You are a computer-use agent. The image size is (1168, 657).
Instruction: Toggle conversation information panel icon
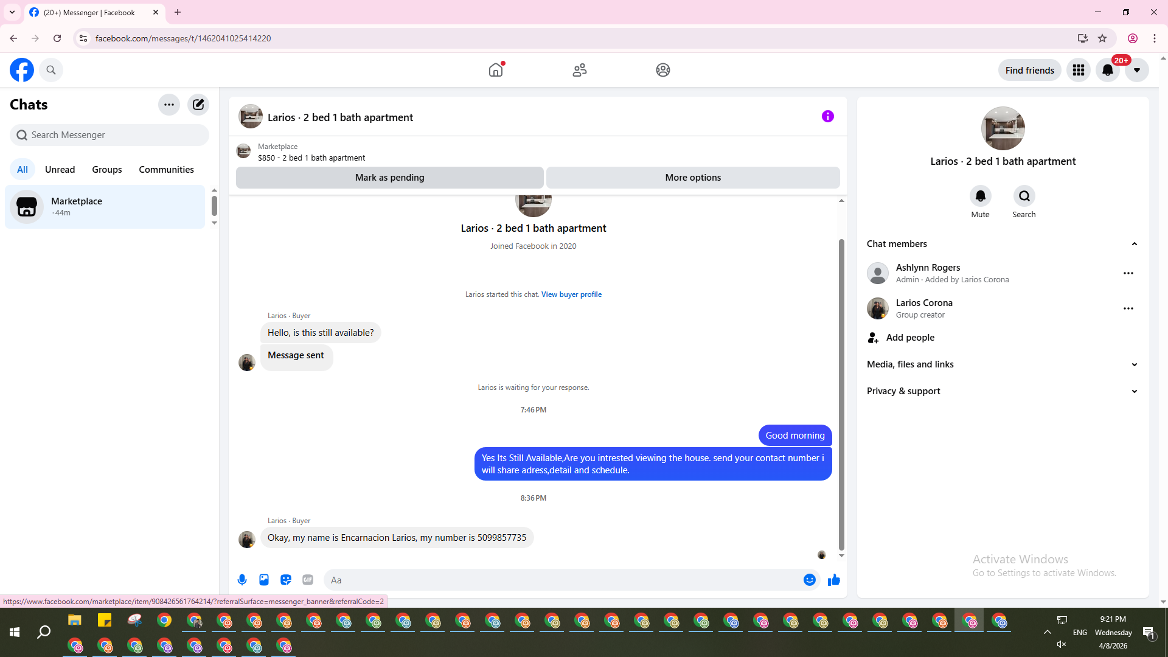click(827, 116)
